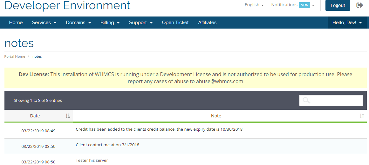This screenshot has width=369, height=165.
Task: Click the sign-out arrow icon beside Logout
Action: (x=359, y=5)
